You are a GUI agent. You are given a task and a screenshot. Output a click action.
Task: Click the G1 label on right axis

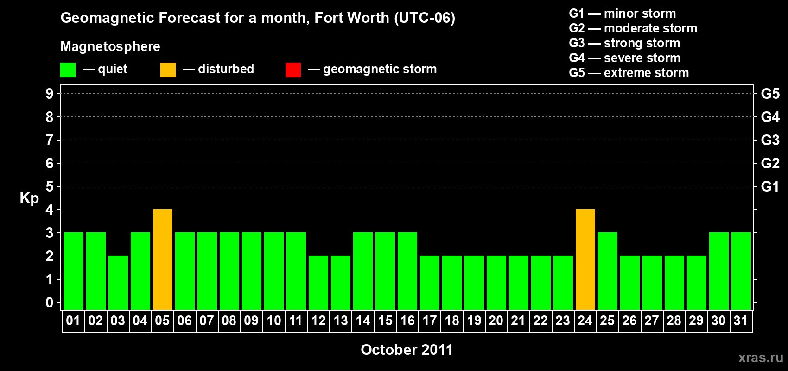tap(770, 186)
